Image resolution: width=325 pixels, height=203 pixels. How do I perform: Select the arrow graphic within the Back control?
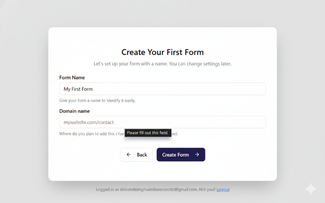(129, 154)
